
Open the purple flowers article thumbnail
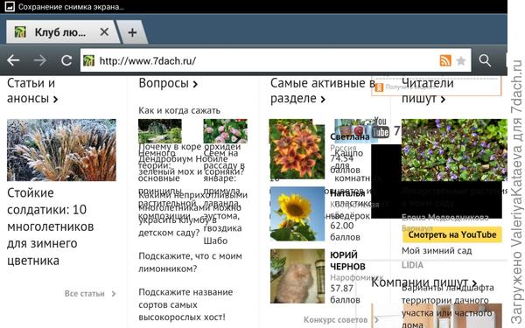click(x=454, y=150)
